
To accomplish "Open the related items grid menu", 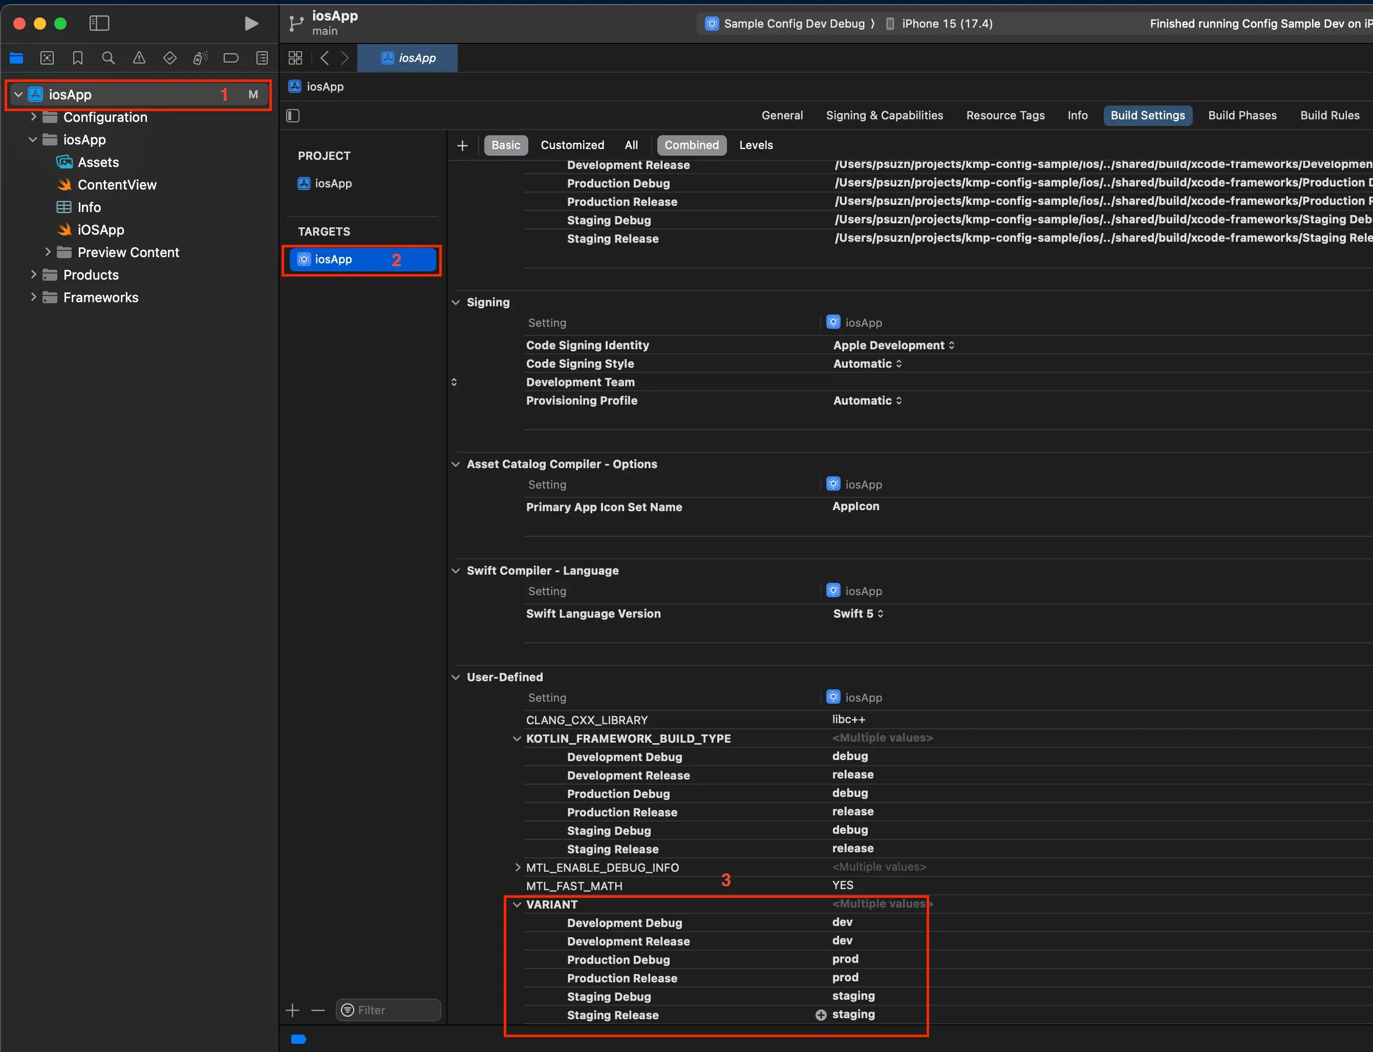I will (x=295, y=58).
